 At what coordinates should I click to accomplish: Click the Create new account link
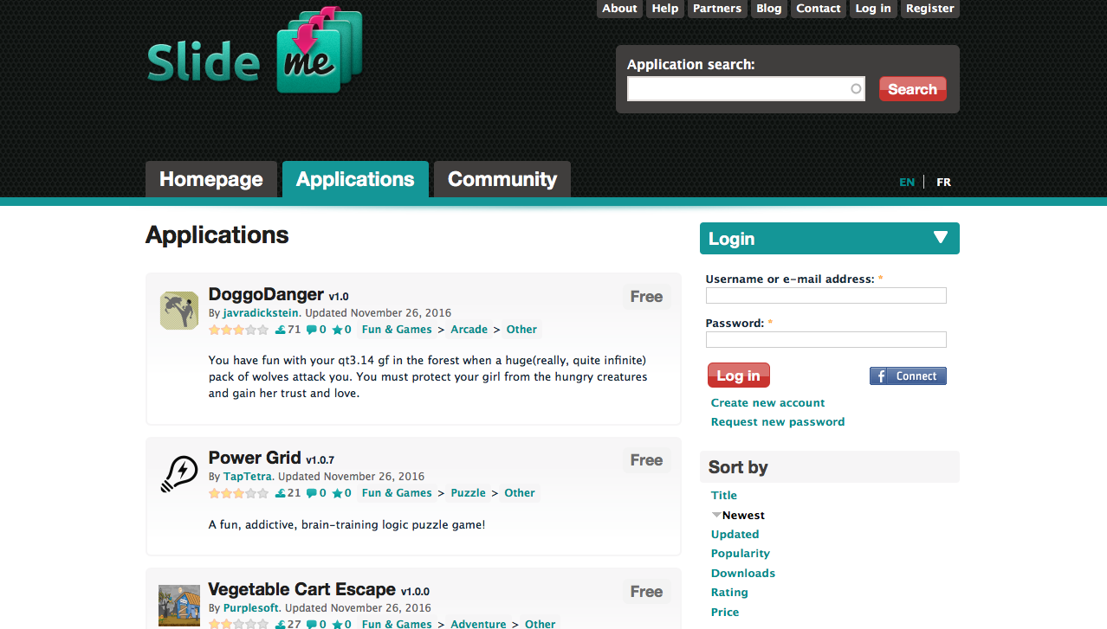[767, 402]
